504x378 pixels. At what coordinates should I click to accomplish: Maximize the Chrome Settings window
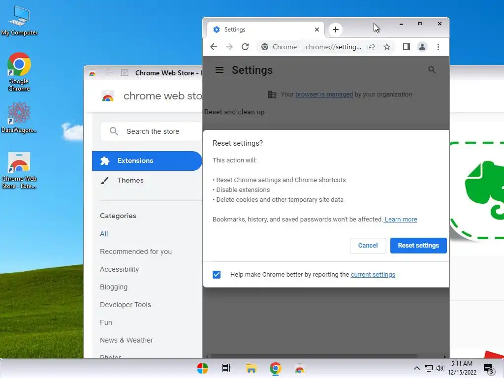coord(420,24)
